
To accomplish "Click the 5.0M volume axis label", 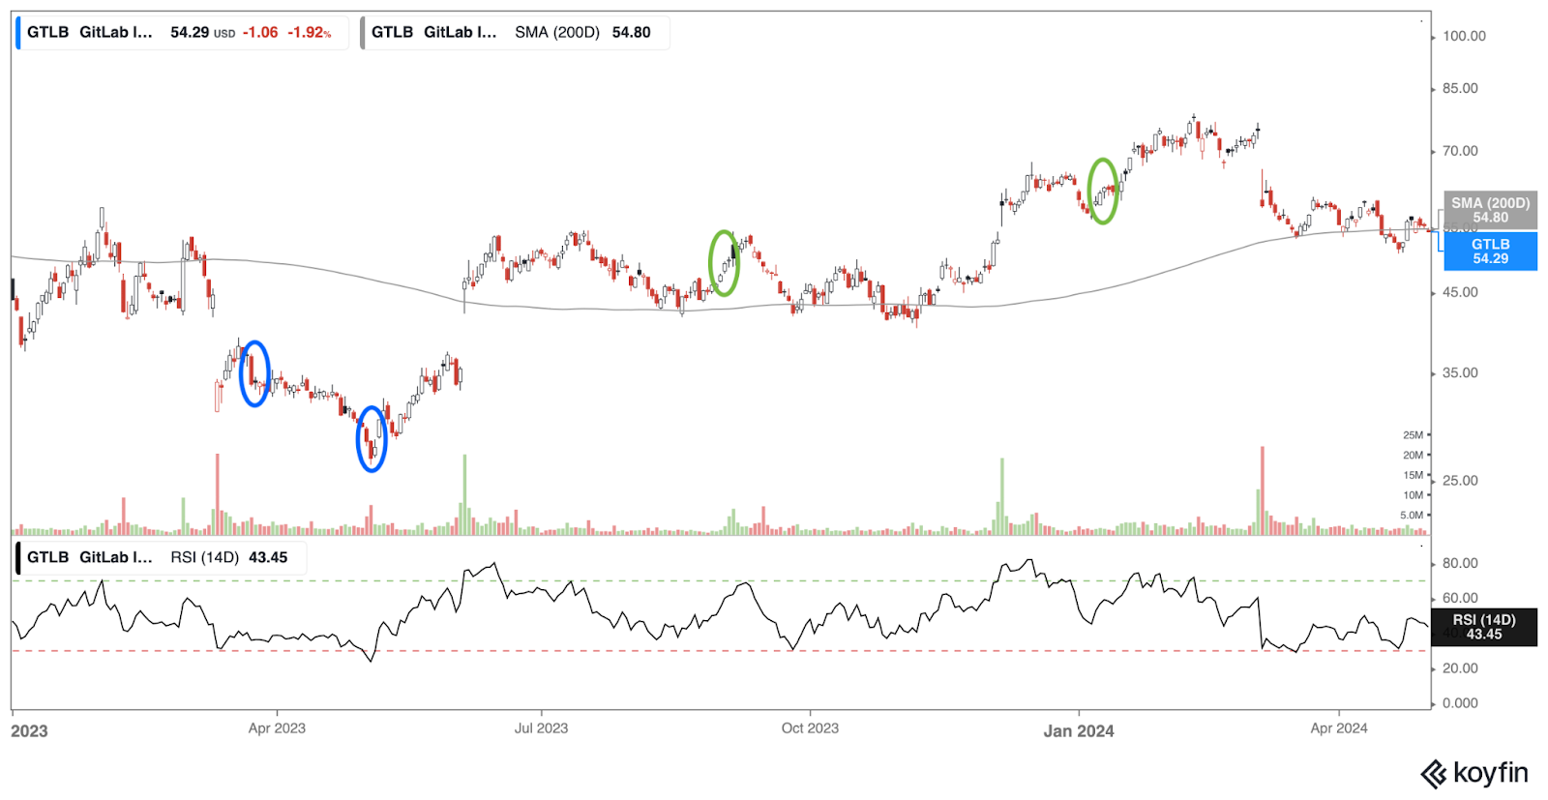I will pos(1412,516).
